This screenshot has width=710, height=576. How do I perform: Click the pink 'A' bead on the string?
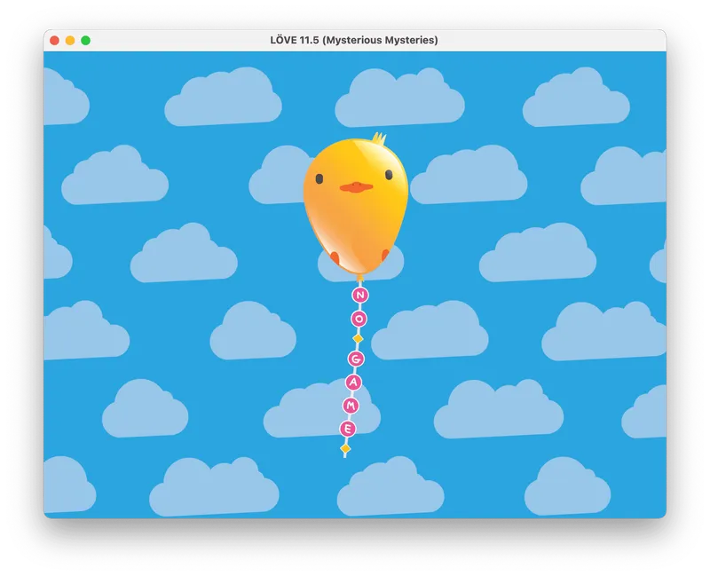tap(353, 383)
